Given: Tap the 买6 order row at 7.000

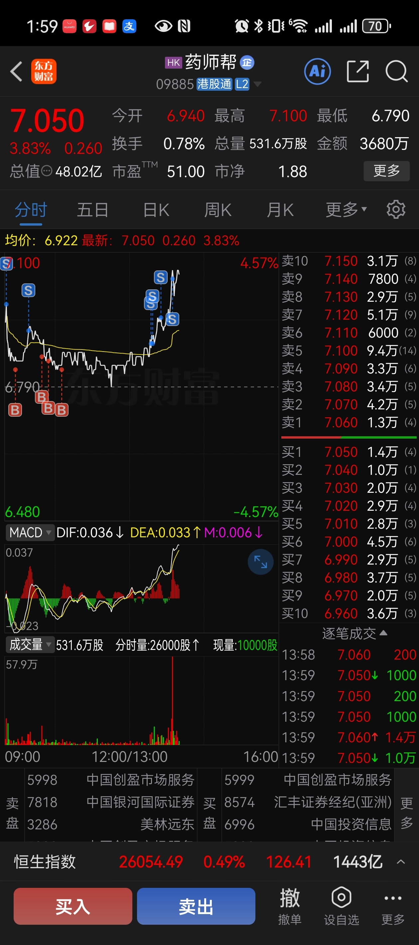Looking at the screenshot, I should pos(349,542).
